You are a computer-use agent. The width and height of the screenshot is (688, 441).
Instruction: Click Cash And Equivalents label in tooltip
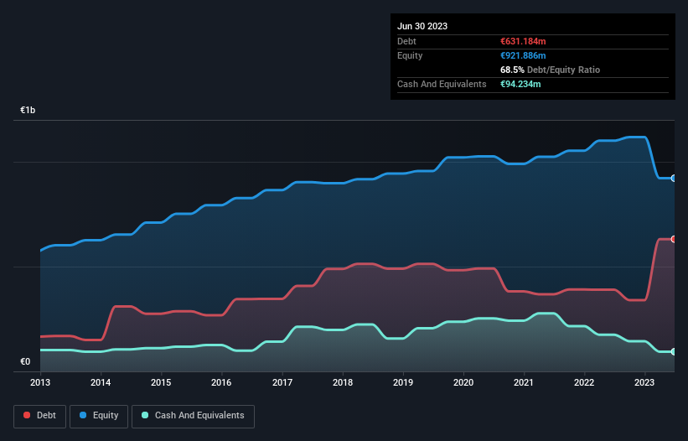442,84
